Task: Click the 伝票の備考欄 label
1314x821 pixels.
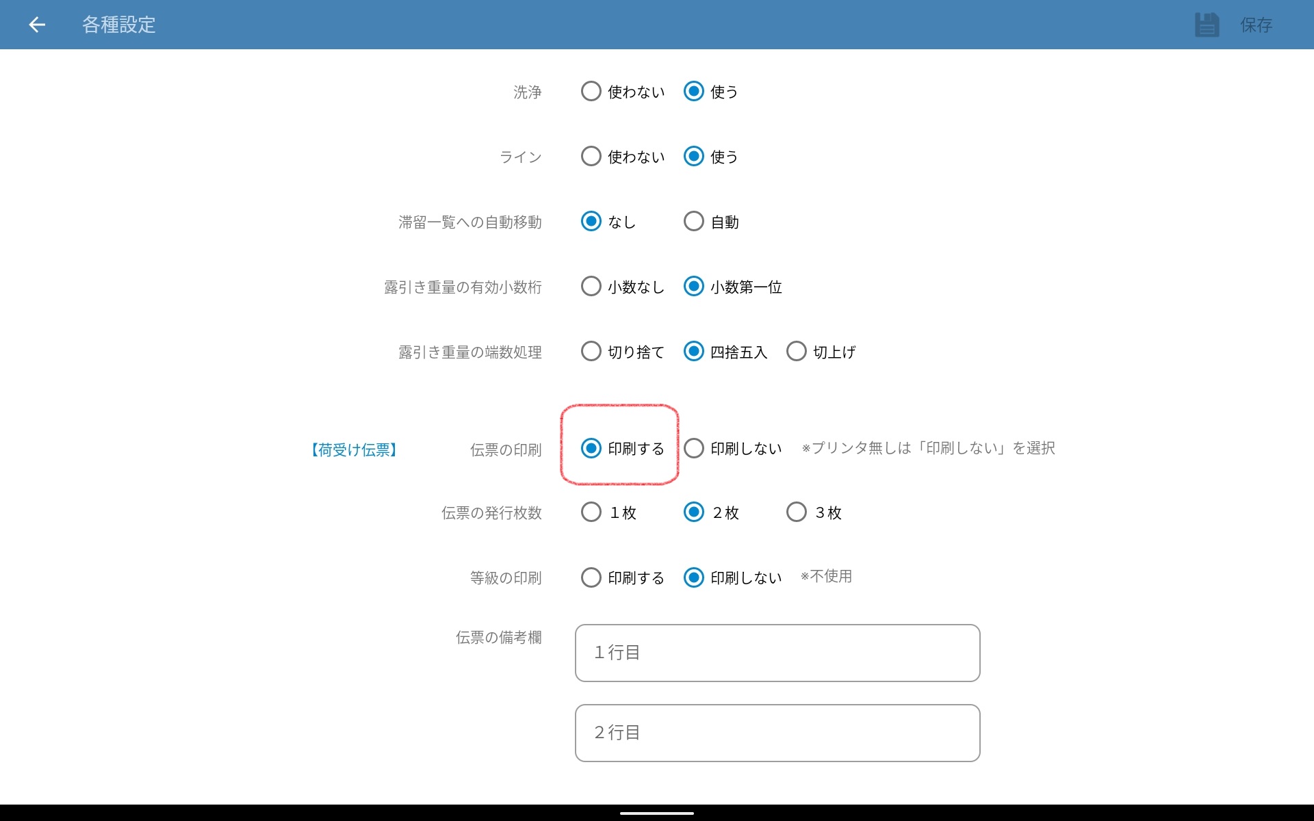Action: click(x=499, y=638)
